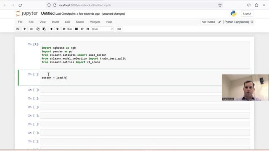Click the cell containing boston = load_b
Screen dimensions: 269x151
pos(145,78)
